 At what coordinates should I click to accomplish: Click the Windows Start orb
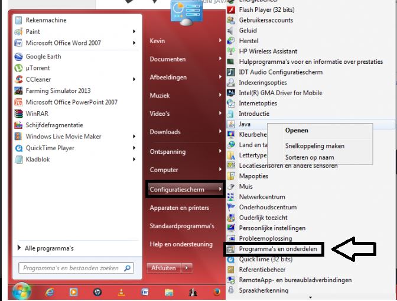coord(21,292)
